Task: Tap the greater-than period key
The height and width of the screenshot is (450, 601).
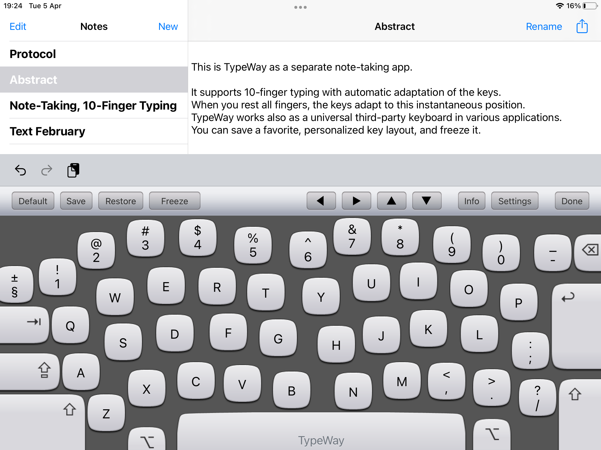Action: point(492,388)
